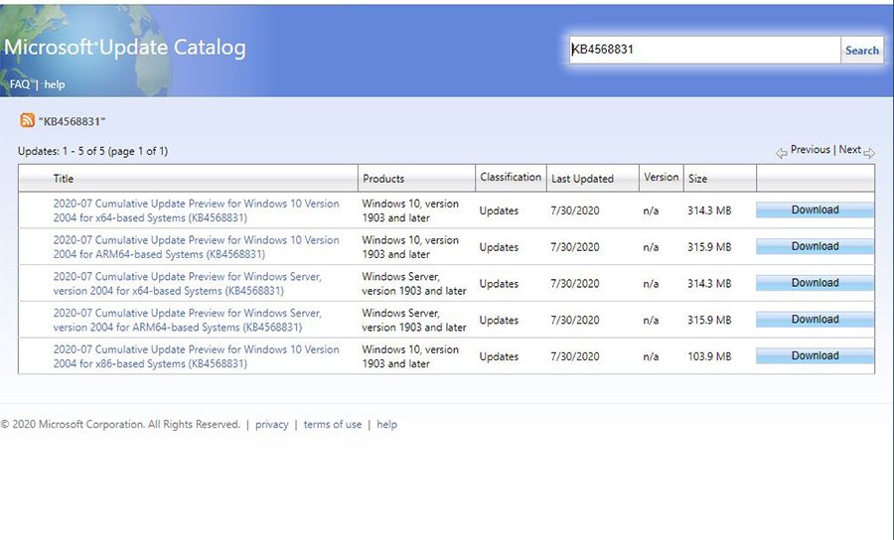Open the FAQ link in header

click(19, 85)
